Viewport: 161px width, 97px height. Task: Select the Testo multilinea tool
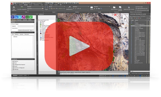pyautogui.click(x=14, y=8)
